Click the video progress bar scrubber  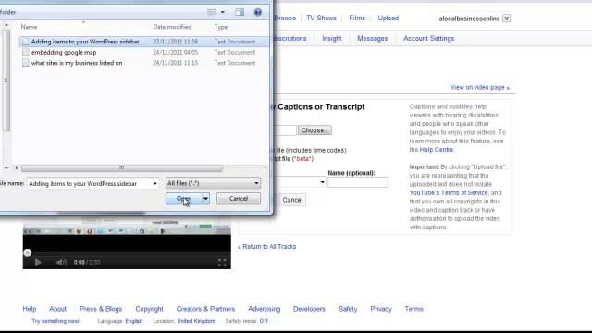click(x=27, y=253)
